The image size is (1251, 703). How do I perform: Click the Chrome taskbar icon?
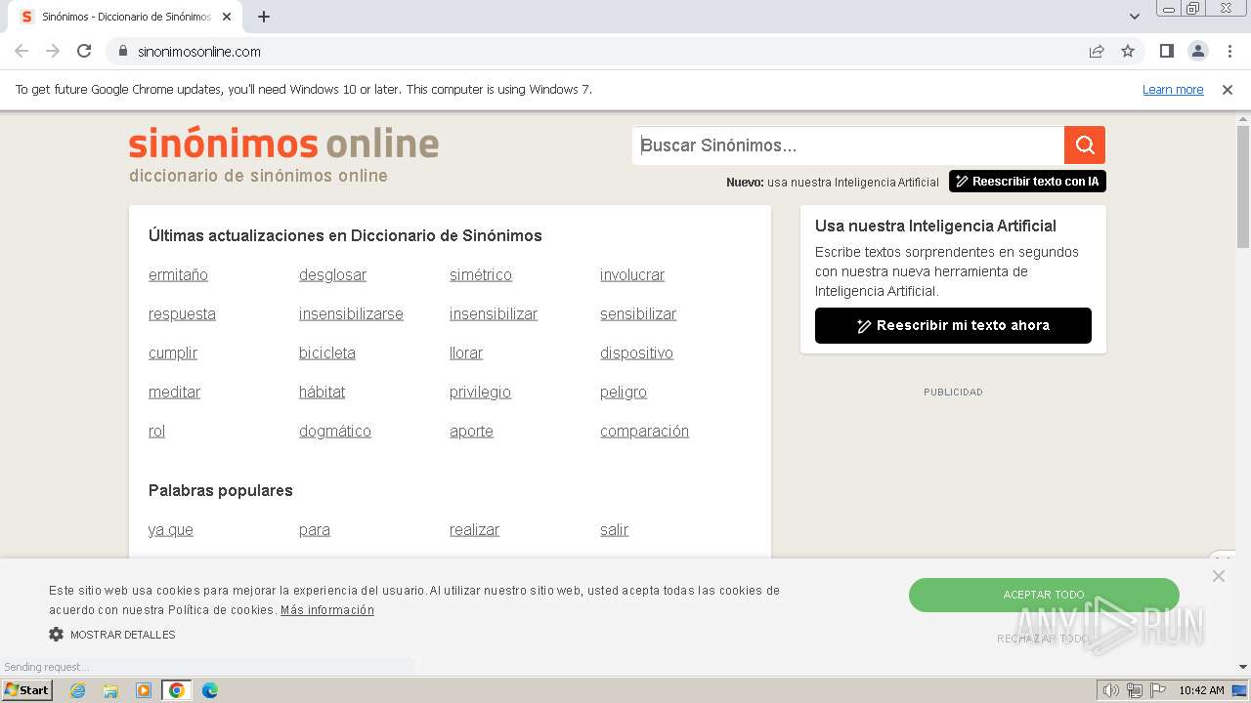(x=177, y=690)
